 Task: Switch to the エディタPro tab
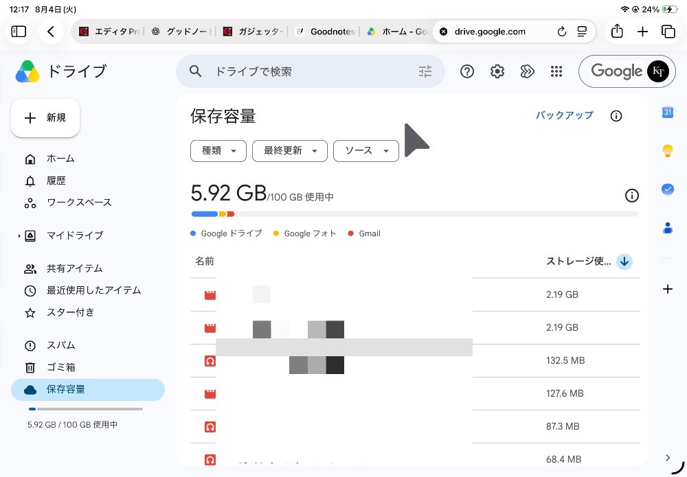click(109, 32)
